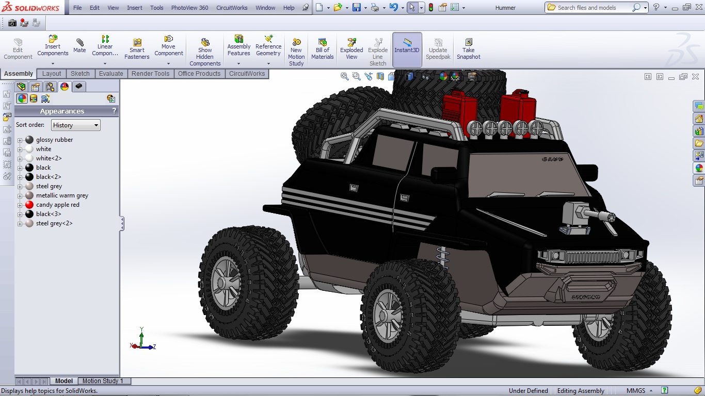Click the Zoom to Fit icon
Screen dimensions: 705x396
point(345,76)
